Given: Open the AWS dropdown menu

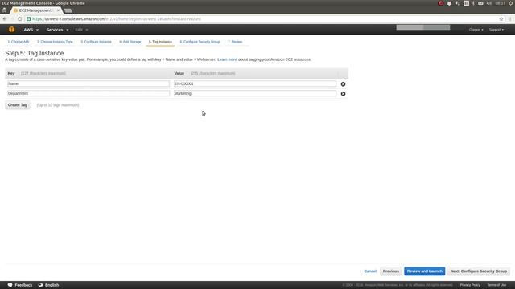Looking at the screenshot, I should click(x=31, y=30).
